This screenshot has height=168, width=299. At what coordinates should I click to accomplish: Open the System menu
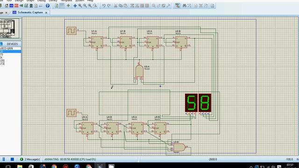[x=79, y=1]
